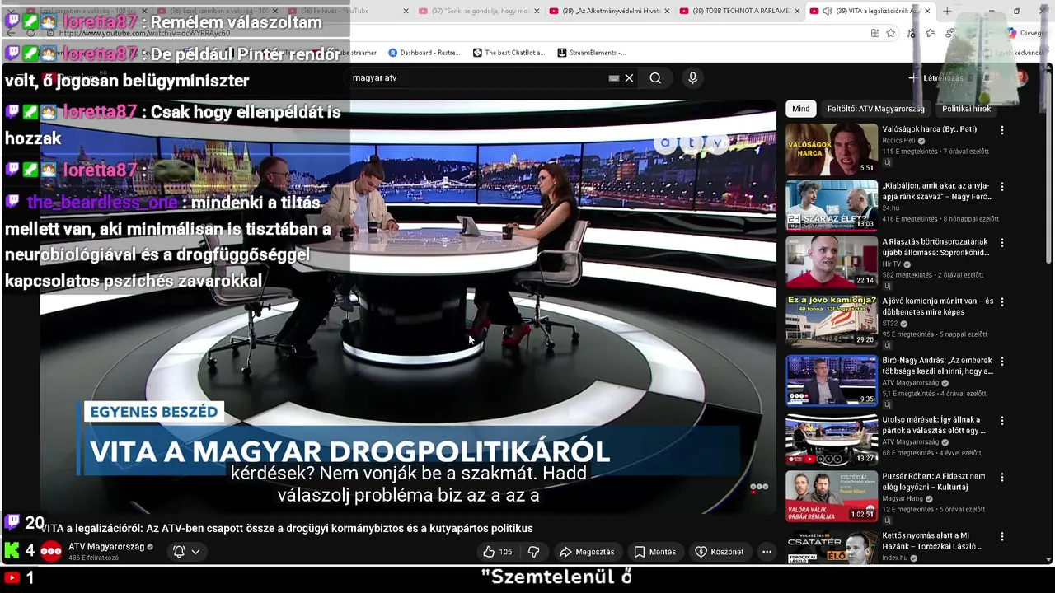Clear the 'magyar atv' search text
The width and height of the screenshot is (1055, 593).
(629, 77)
